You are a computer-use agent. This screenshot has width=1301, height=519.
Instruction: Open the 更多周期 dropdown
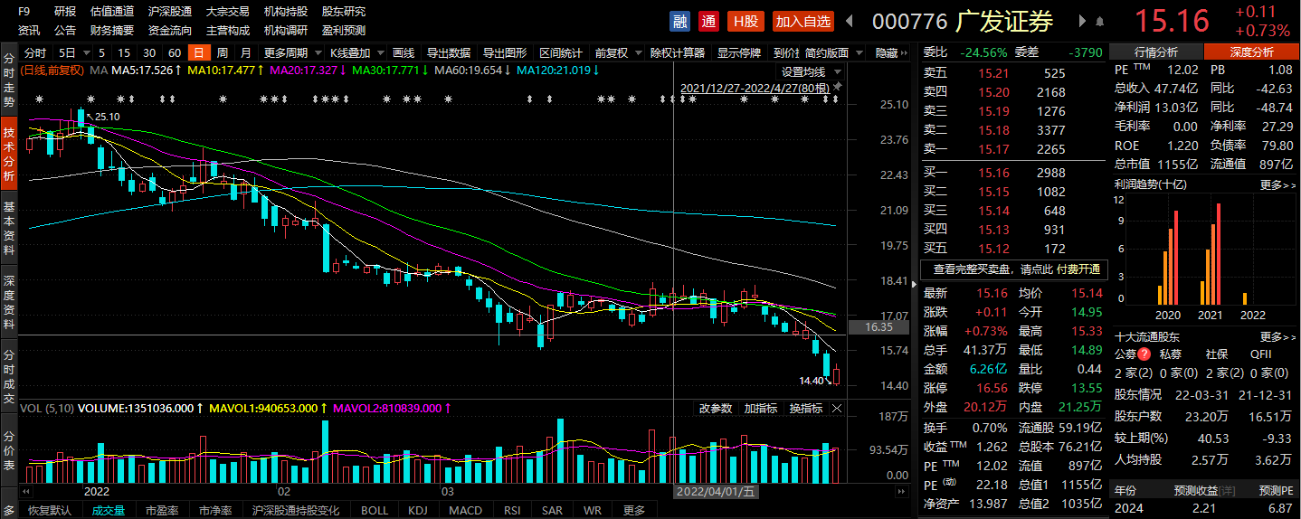click(292, 52)
